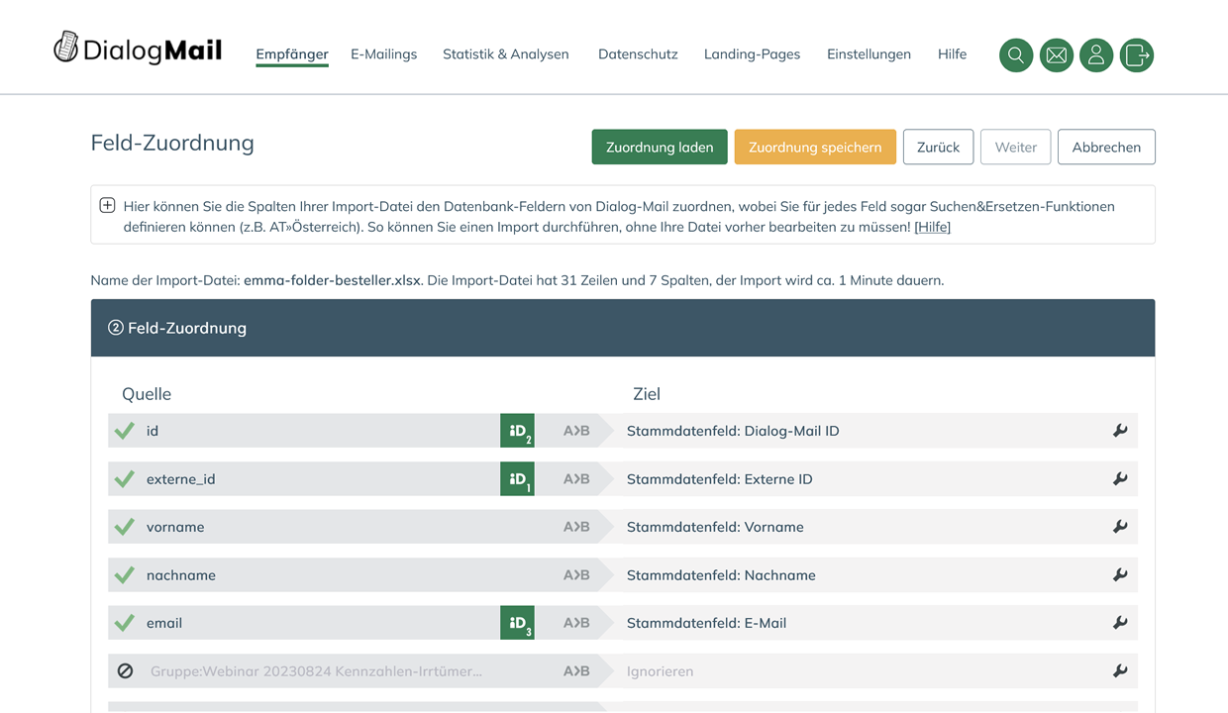Select target Stammdatenfeld: Nachname

(721, 575)
